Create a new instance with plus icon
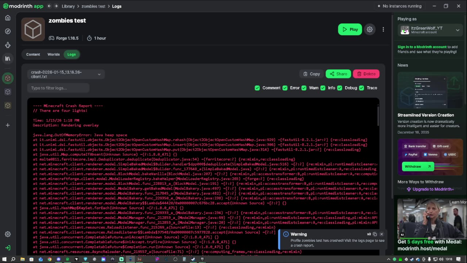467x263 pixels. pyautogui.click(x=8, y=125)
